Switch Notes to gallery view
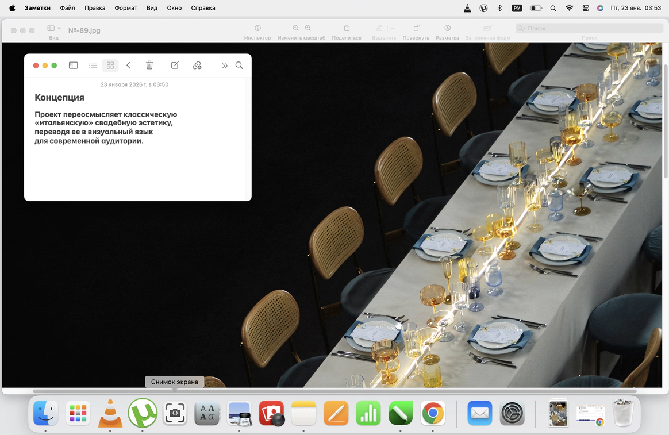The height and width of the screenshot is (435, 669). coord(110,66)
